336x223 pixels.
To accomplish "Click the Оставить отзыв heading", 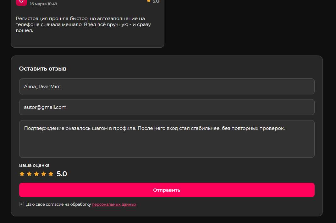I will 43,69.
